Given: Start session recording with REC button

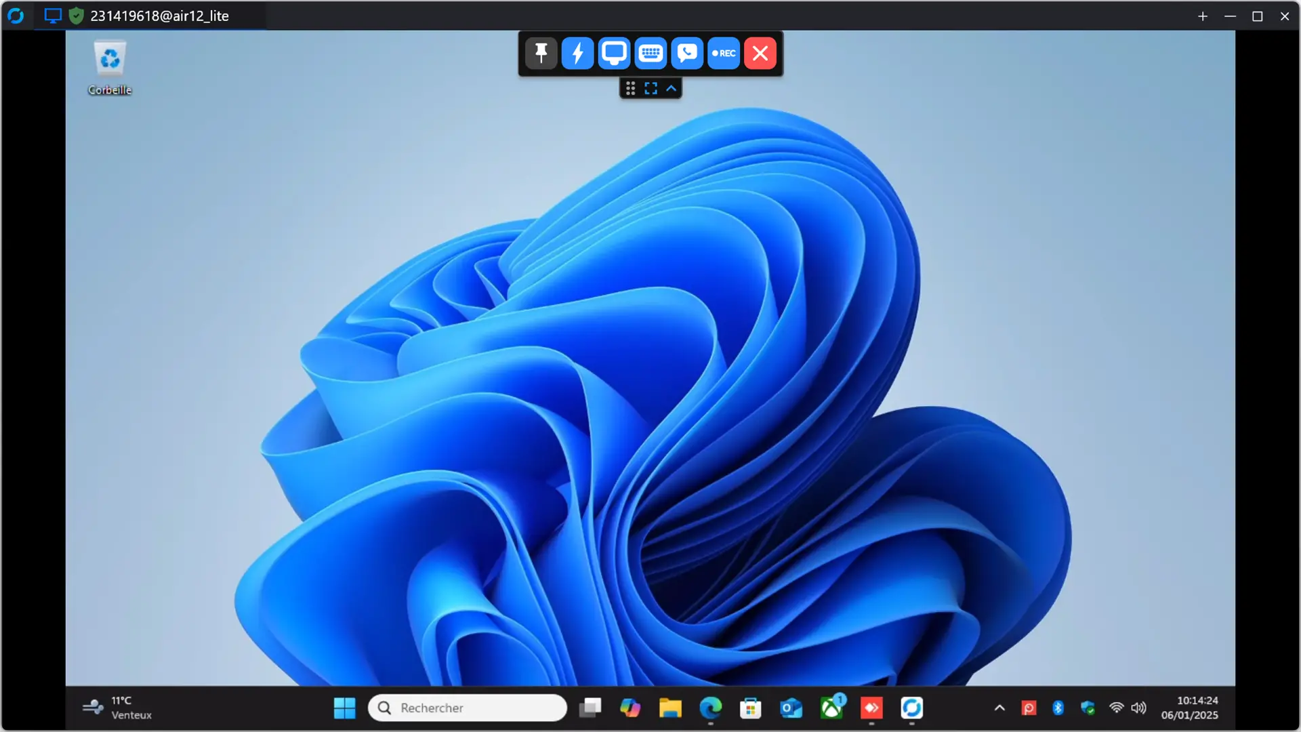Looking at the screenshot, I should (724, 53).
